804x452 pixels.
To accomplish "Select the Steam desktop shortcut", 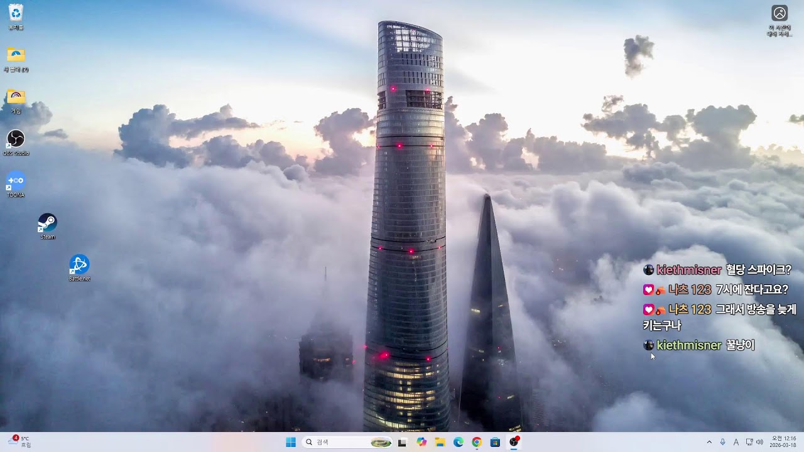I will pyautogui.click(x=48, y=226).
